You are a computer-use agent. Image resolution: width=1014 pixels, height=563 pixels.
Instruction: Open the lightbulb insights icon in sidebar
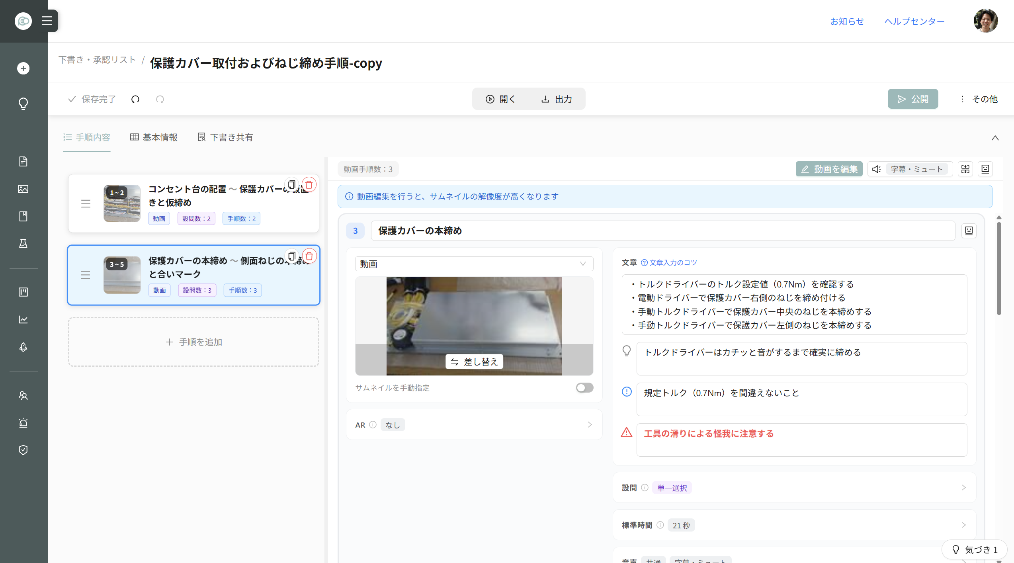click(23, 104)
